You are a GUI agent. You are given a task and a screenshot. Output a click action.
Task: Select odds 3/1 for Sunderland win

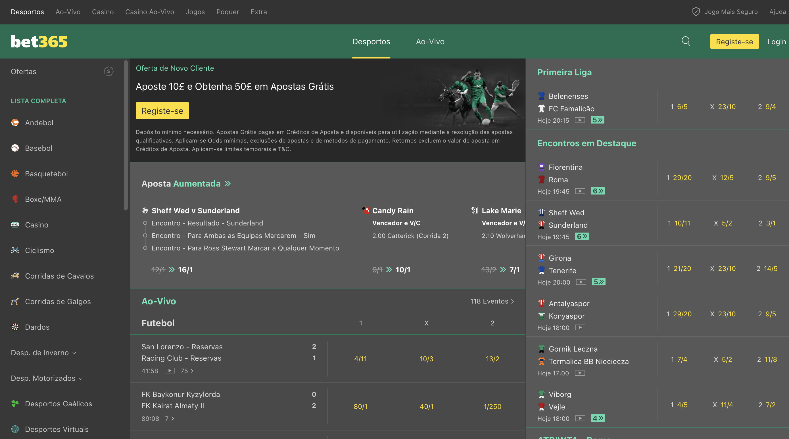click(771, 223)
